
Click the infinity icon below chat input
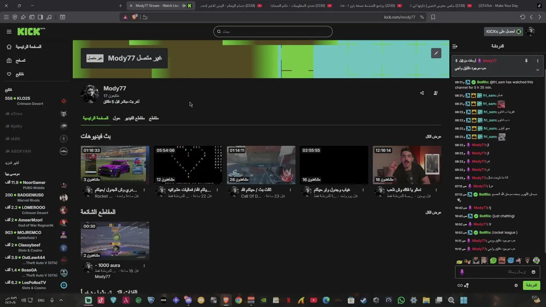(x=460, y=285)
